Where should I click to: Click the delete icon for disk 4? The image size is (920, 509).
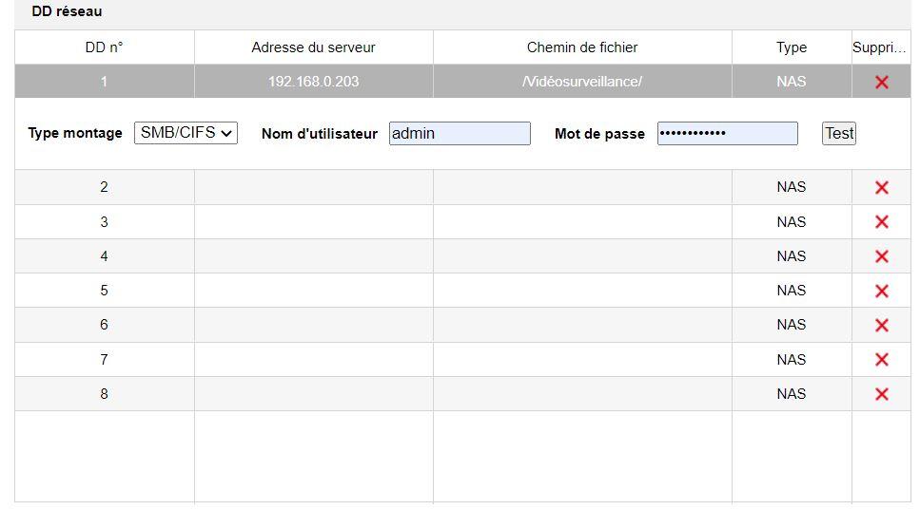[881, 256]
